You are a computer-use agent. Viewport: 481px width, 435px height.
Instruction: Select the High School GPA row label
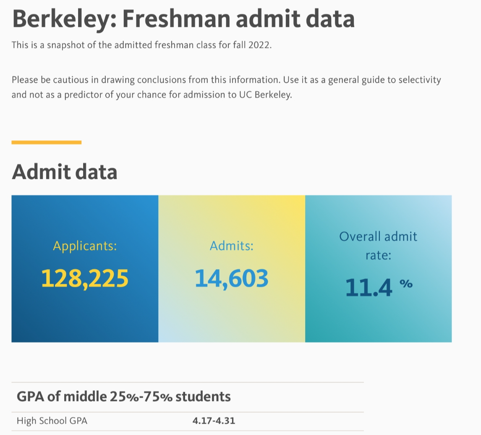[x=52, y=421]
